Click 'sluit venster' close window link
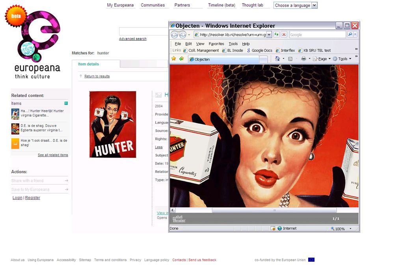 click(x=179, y=218)
